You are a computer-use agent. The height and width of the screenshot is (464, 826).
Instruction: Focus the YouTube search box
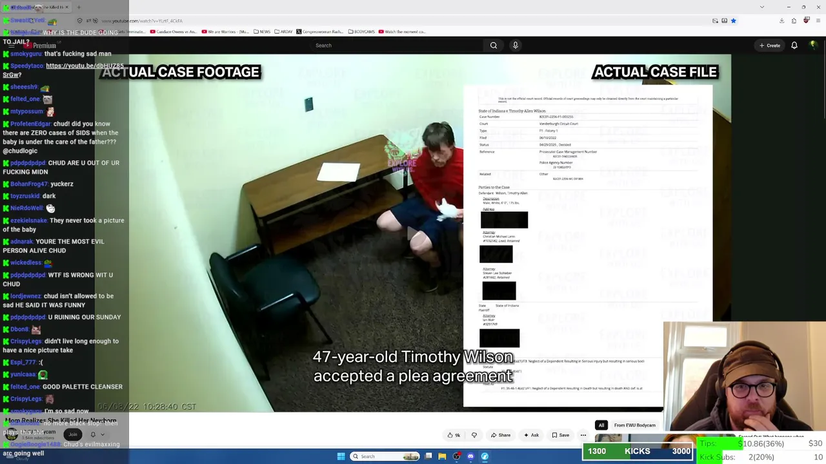coord(397,45)
